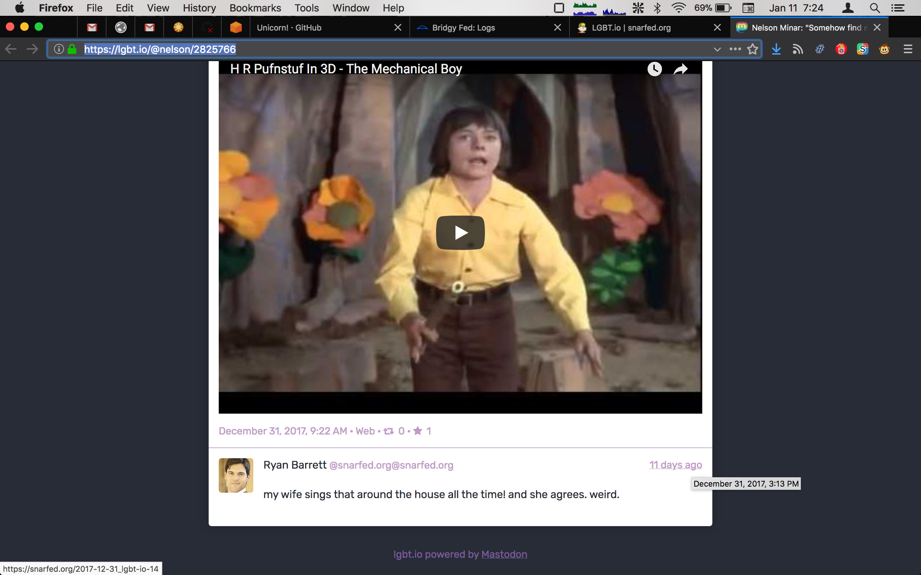Click the hash extension toolbar icon
The height and width of the screenshot is (575, 921).
point(820,49)
